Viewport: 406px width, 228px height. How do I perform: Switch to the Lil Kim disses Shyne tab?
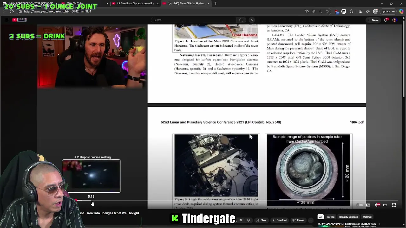click(135, 3)
